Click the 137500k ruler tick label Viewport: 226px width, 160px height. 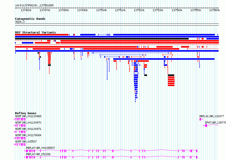coord(102,10)
